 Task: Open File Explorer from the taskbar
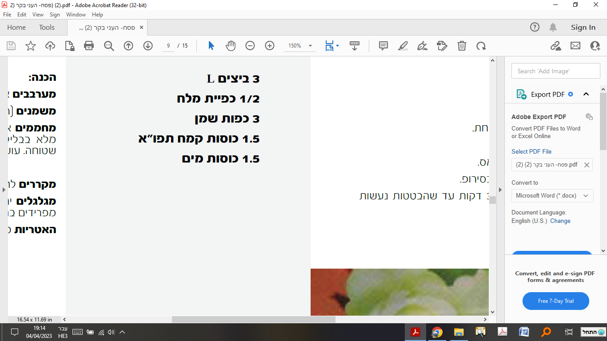coord(459,332)
